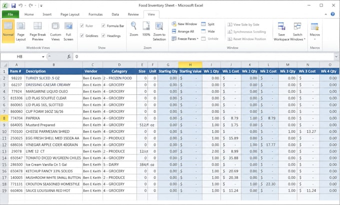Enter Full Screen view
The height and width of the screenshot is (205, 340).
tap(68, 26)
